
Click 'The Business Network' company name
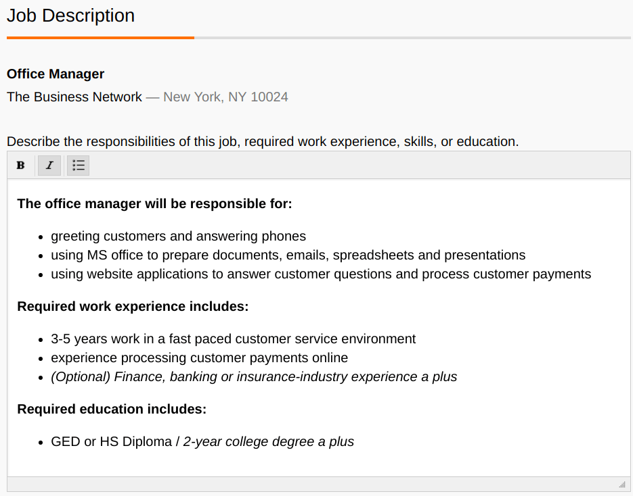74,97
